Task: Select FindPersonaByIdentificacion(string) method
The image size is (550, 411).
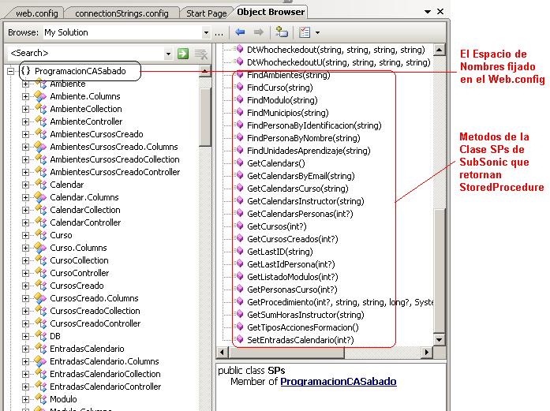Action: click(x=314, y=125)
